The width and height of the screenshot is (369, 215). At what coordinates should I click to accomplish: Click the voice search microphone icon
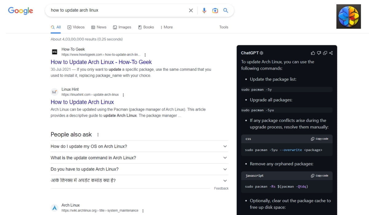(x=204, y=10)
